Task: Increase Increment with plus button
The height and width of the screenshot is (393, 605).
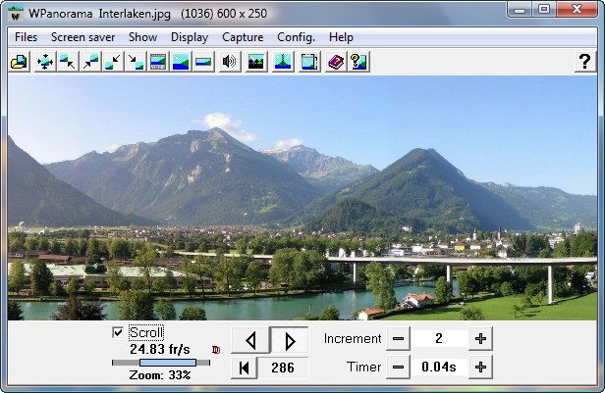Action: pos(480,339)
